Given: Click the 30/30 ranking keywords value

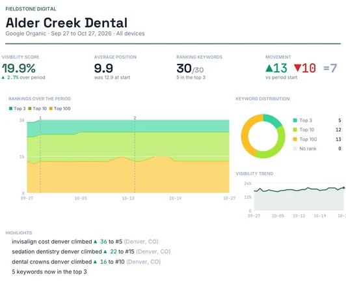Looking at the screenshot, I should pos(190,68).
